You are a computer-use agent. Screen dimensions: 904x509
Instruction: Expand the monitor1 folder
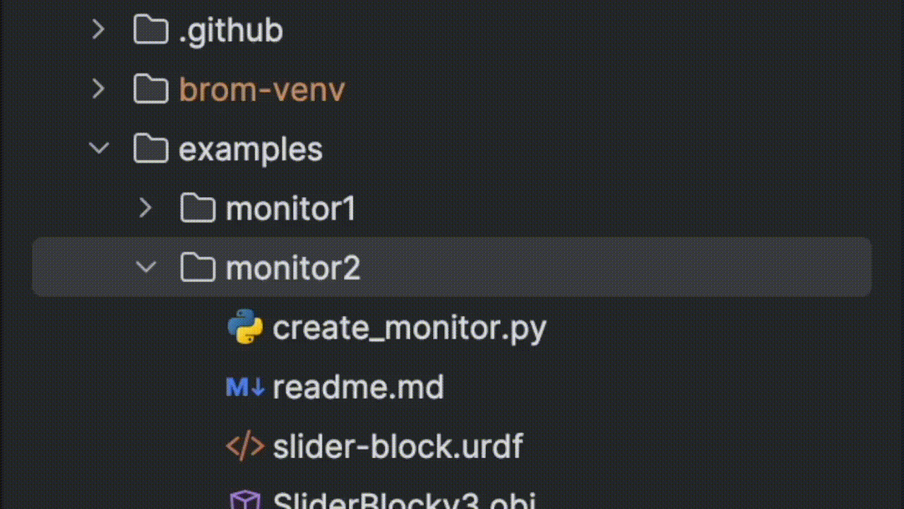[x=146, y=208]
